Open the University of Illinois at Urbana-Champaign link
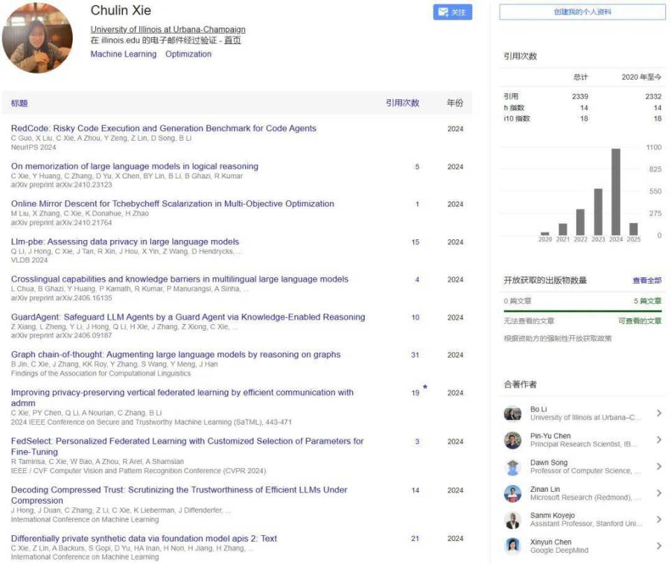The width and height of the screenshot is (671, 564). [168, 29]
